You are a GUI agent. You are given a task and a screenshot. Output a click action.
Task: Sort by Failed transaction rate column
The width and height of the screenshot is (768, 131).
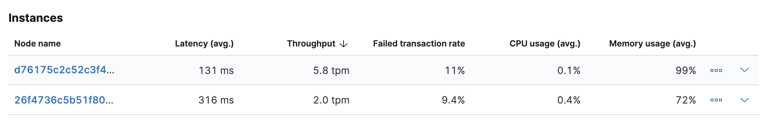[419, 44]
